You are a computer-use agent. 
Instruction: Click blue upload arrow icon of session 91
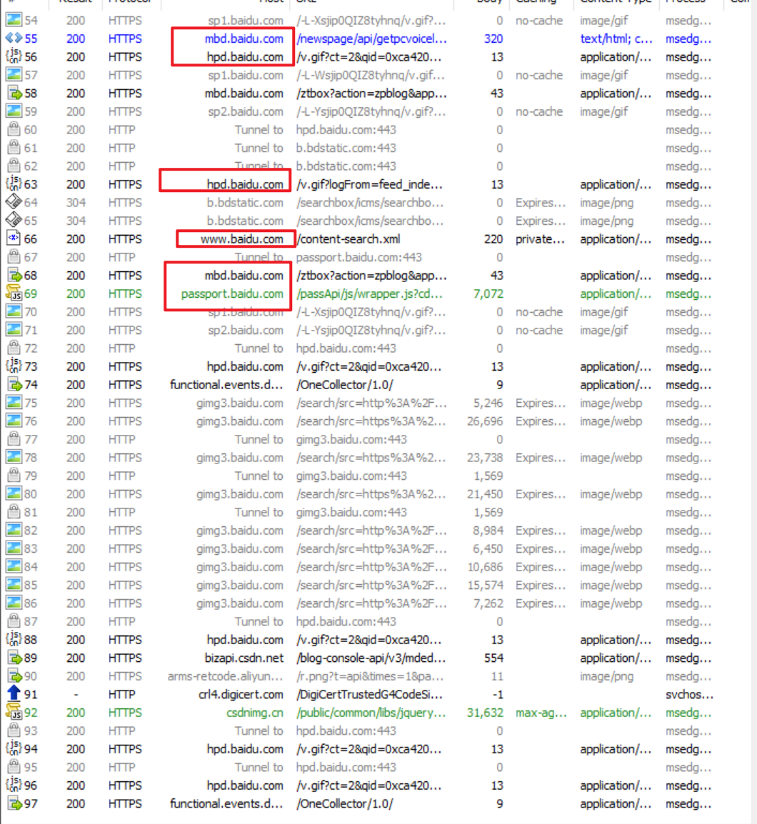coord(14,694)
